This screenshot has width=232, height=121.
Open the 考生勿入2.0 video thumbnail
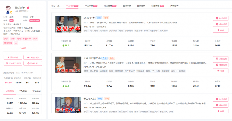[x=68, y=105]
